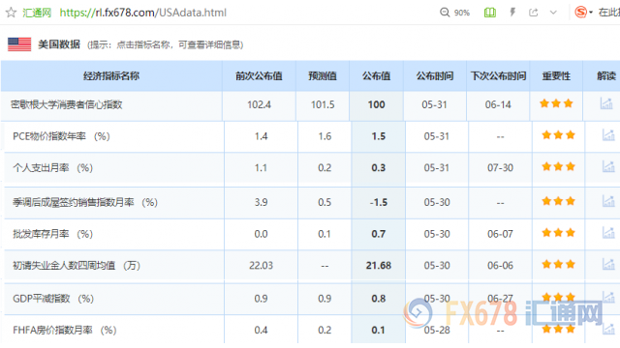The height and width of the screenshot is (348, 620).
Task: Open 个人支出月率 indicator details
Action: (52, 167)
